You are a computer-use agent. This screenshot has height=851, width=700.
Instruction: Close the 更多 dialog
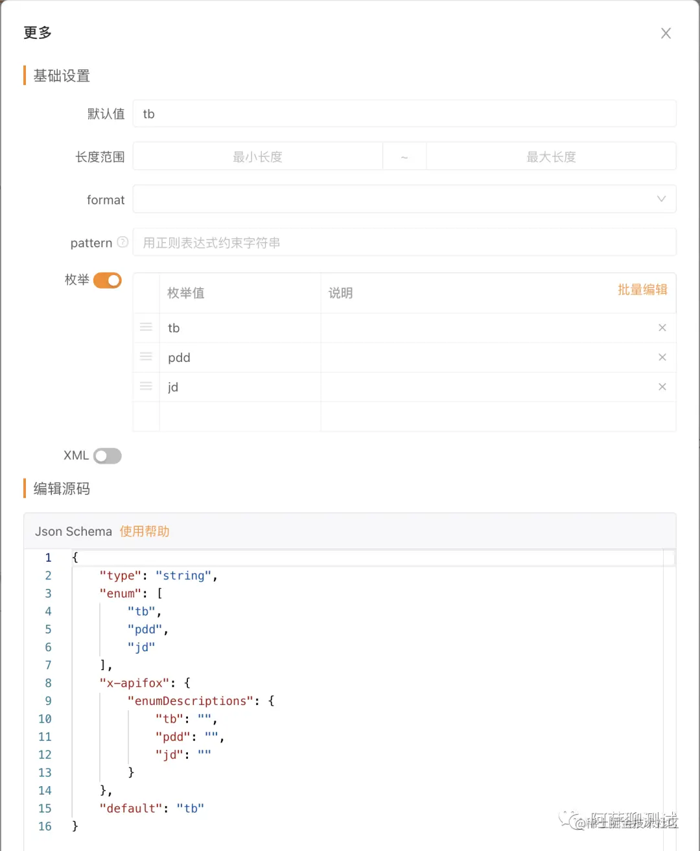(666, 32)
